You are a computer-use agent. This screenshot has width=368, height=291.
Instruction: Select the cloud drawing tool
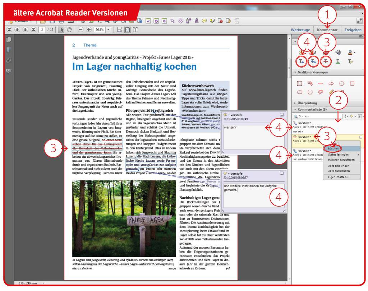click(x=300, y=92)
